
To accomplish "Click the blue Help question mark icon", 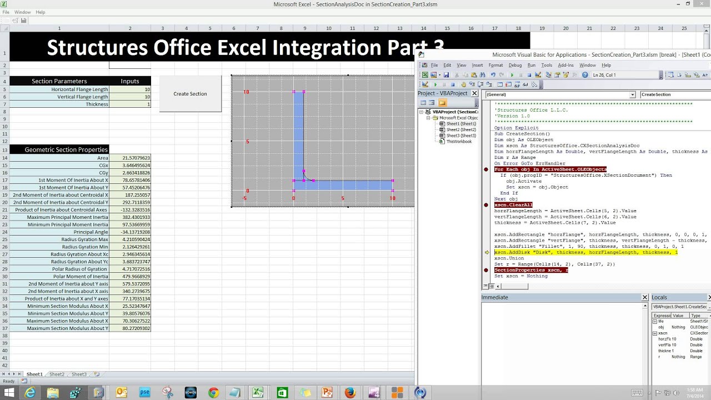I will click(x=585, y=75).
